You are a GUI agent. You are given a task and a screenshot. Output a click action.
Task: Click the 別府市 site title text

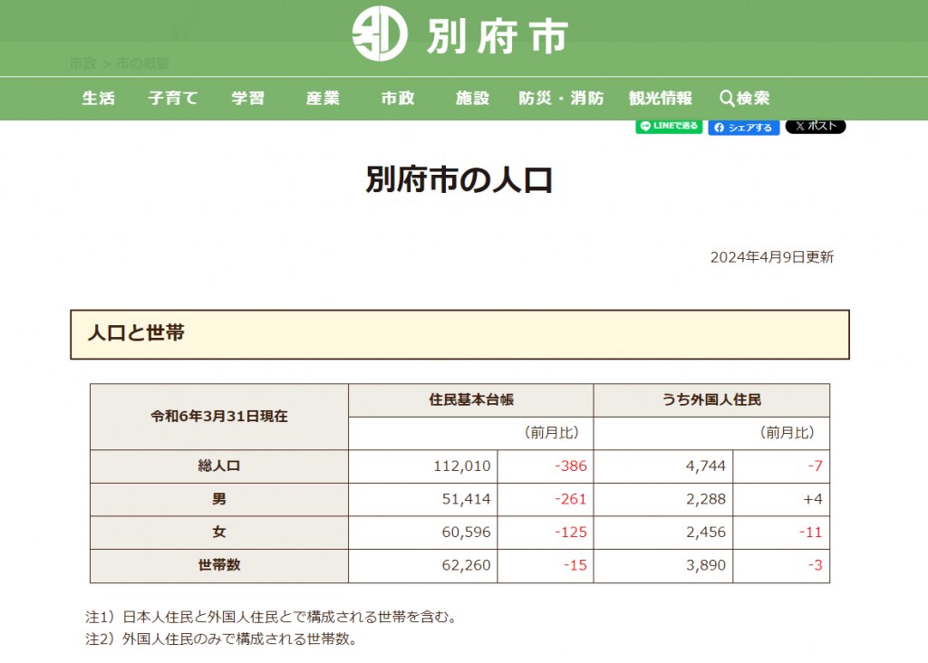(497, 36)
